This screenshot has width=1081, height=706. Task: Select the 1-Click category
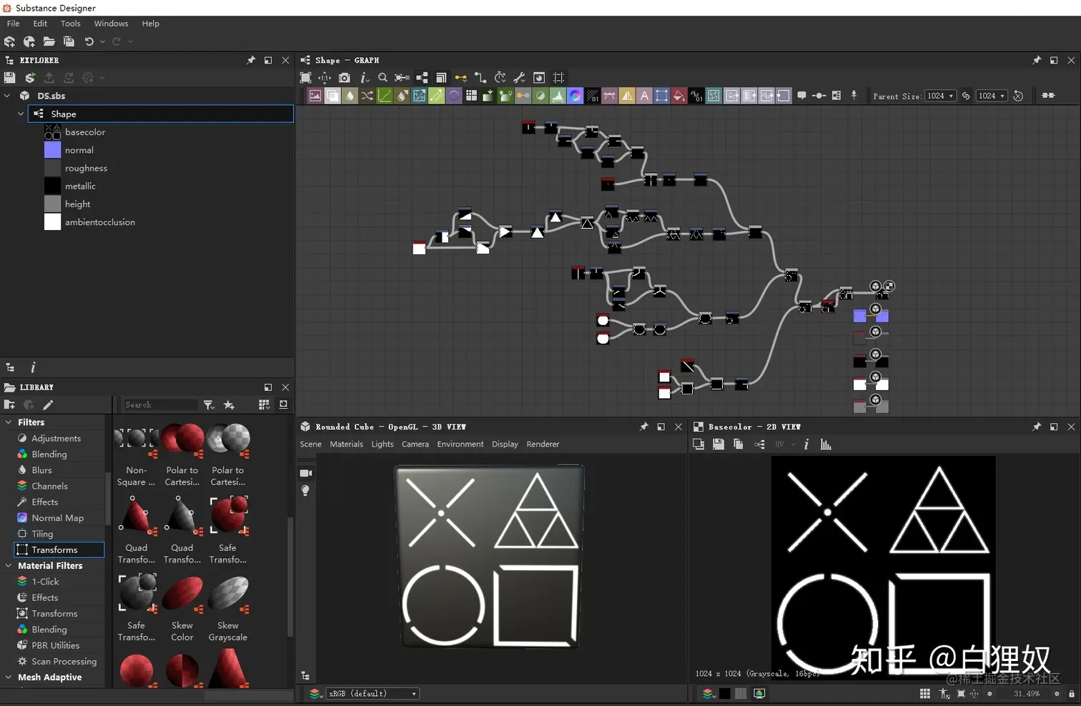(45, 582)
